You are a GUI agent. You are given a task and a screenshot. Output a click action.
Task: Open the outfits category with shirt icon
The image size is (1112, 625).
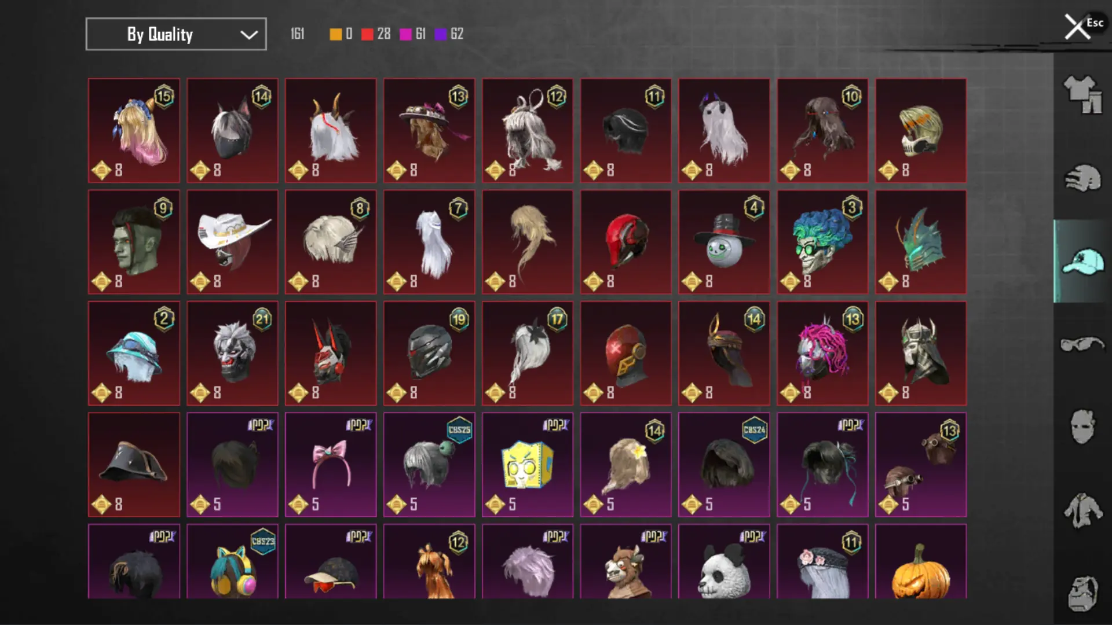click(x=1082, y=94)
